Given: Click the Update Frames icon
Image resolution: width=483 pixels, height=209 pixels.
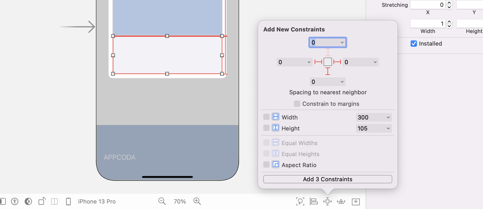Looking at the screenshot, I should tap(300, 201).
